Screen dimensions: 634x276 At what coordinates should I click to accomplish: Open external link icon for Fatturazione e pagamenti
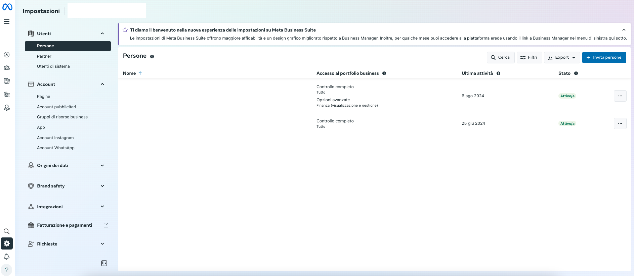[106, 225]
